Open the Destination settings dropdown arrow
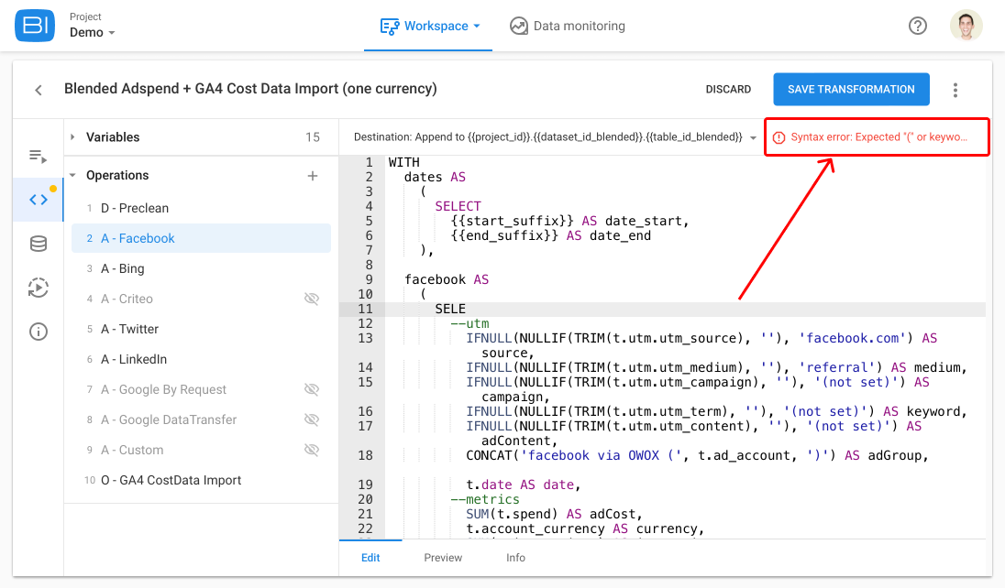Image resolution: width=1005 pixels, height=588 pixels. 753,137
